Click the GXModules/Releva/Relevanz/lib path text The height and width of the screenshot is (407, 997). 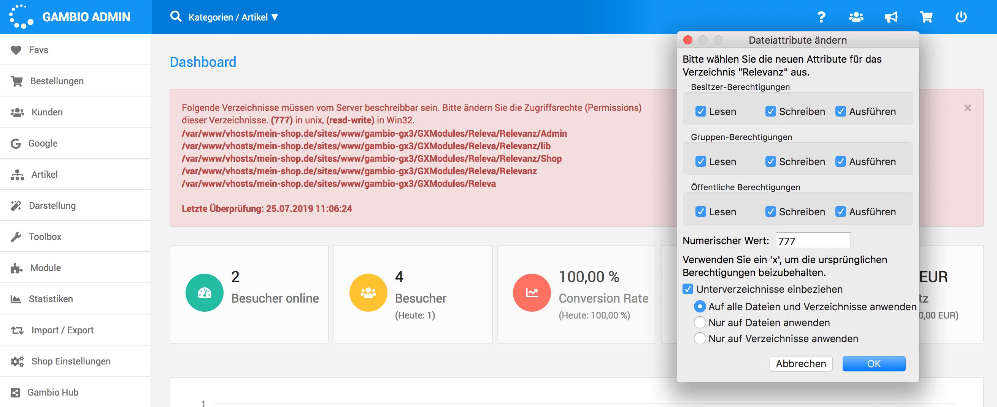click(x=366, y=146)
